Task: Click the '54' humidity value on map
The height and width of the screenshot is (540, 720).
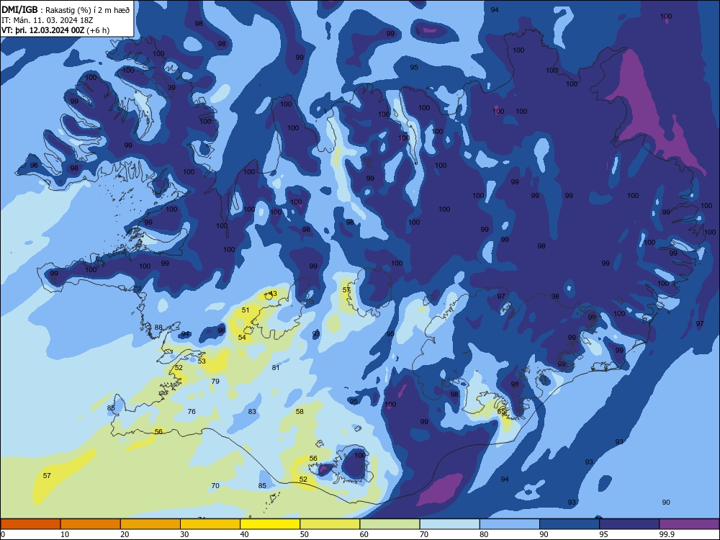Action: tap(242, 337)
